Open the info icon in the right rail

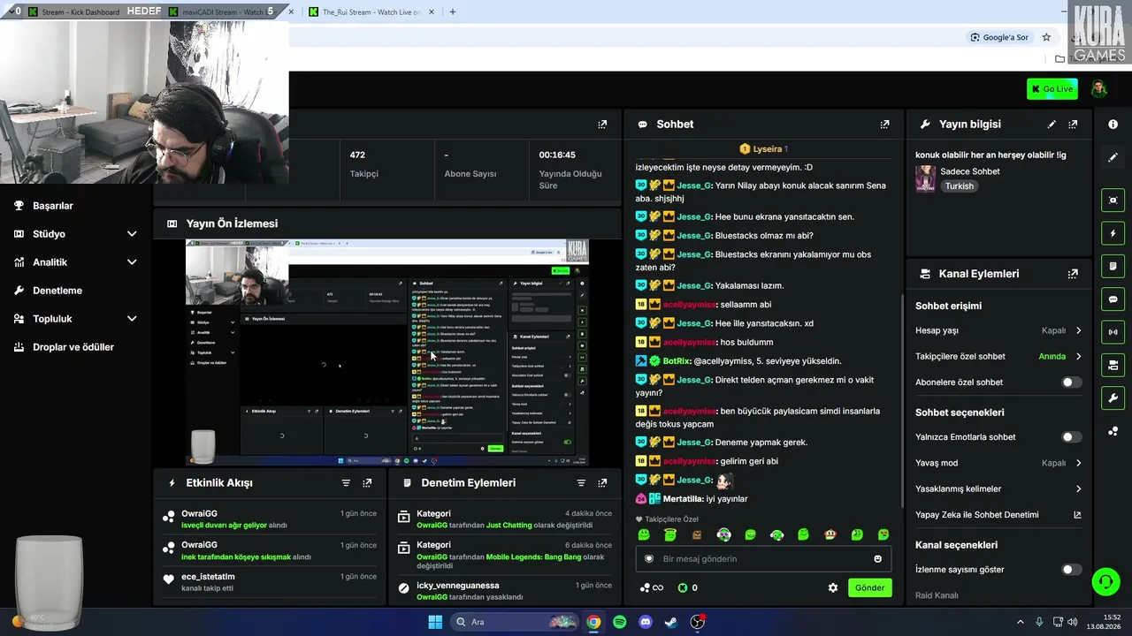tap(1113, 125)
